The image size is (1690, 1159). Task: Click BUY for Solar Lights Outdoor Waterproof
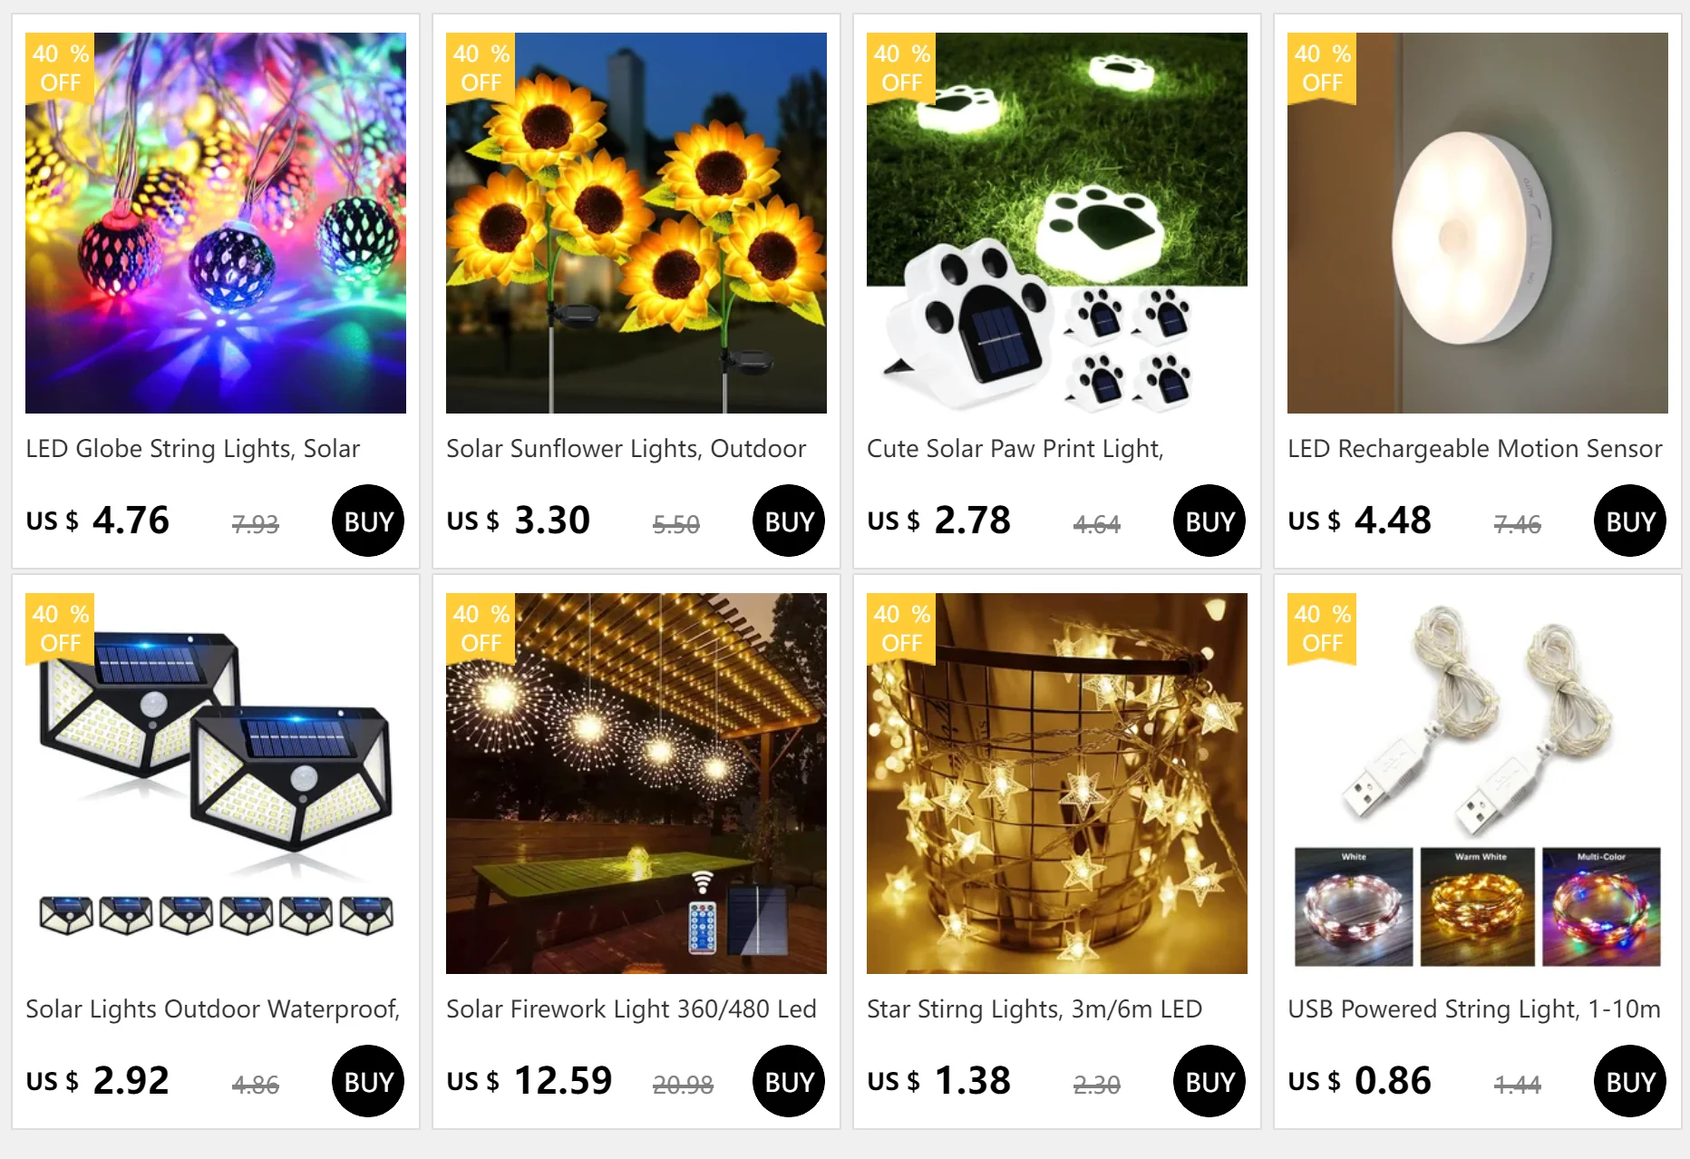click(x=368, y=1081)
